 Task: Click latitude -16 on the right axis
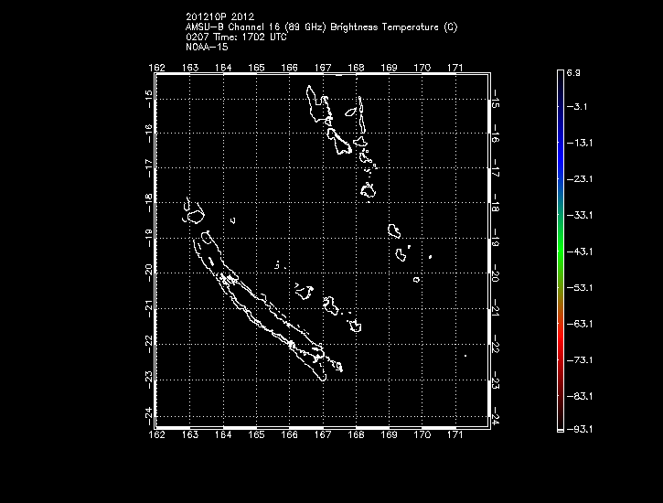pos(496,134)
